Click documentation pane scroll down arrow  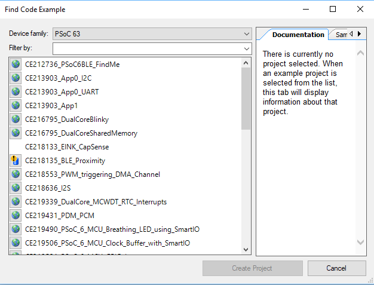tap(360, 242)
